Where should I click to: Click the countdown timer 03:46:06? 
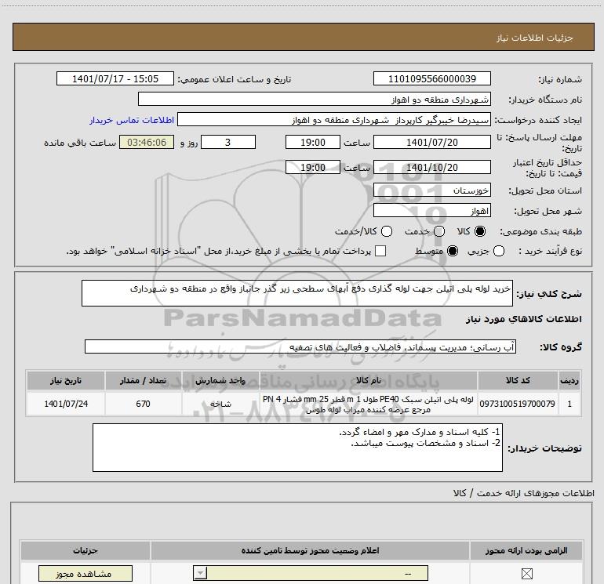tap(147, 142)
